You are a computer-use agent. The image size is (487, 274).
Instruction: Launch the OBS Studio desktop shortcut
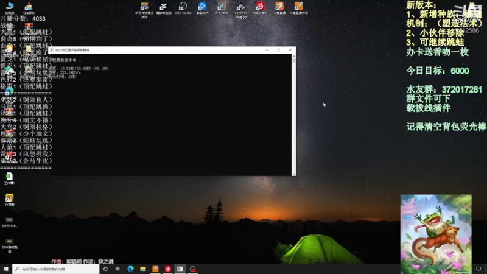point(183,8)
